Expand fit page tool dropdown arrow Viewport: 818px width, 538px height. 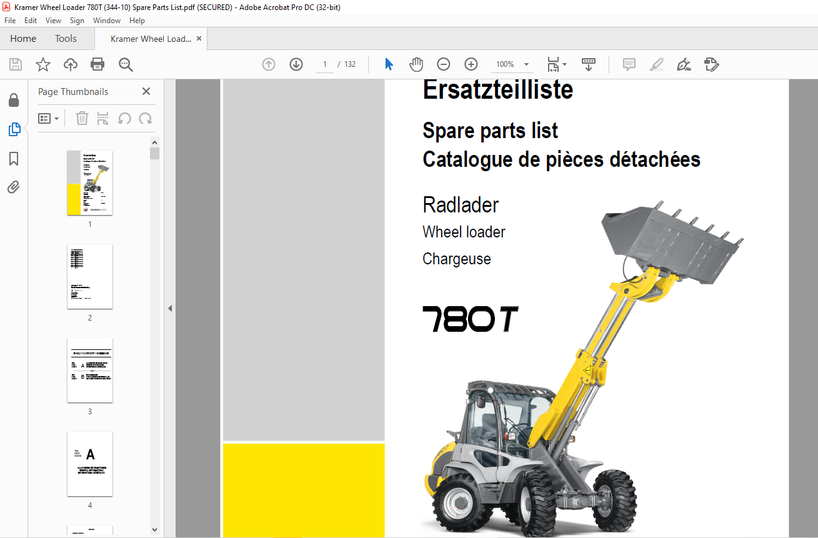564,64
